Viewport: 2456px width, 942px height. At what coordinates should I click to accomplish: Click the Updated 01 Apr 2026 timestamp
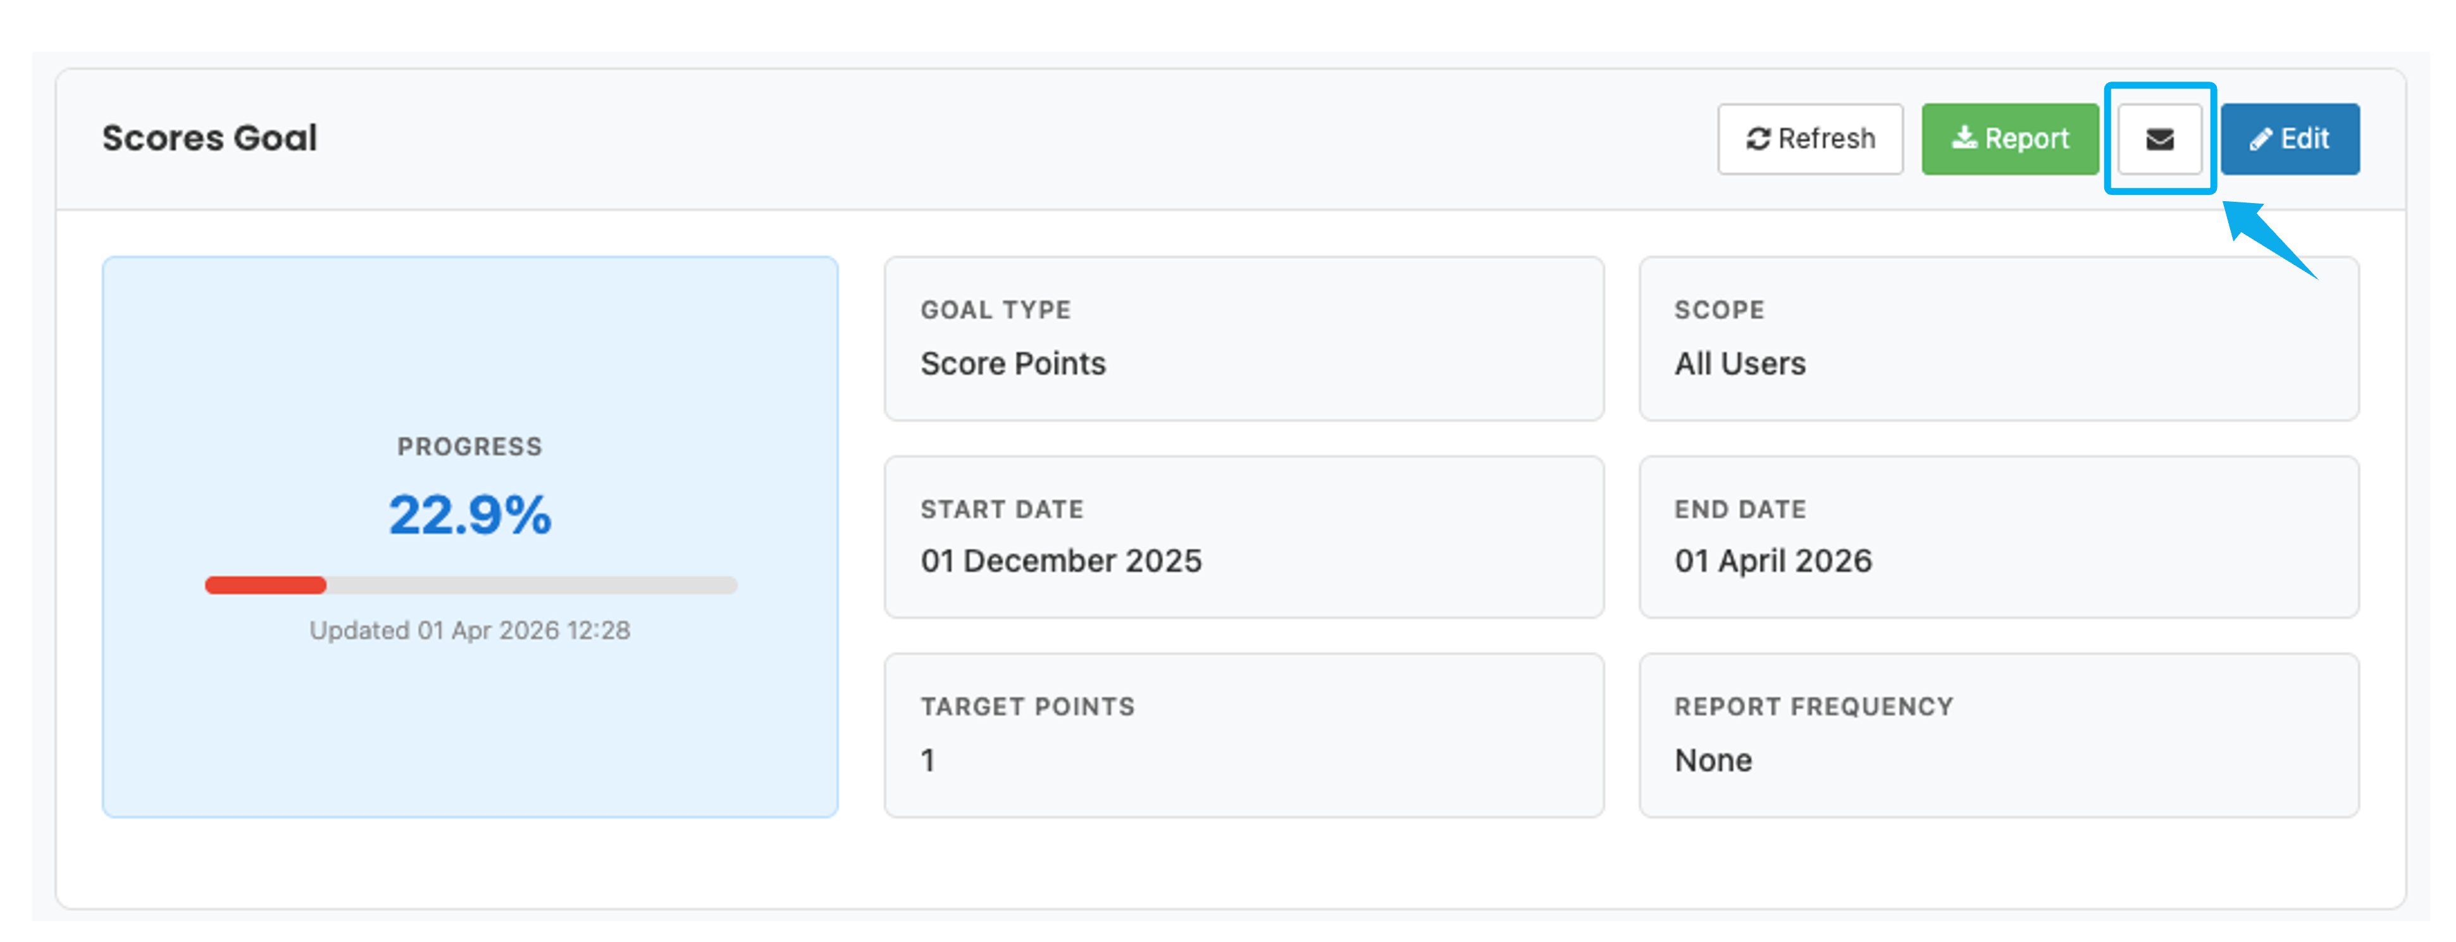click(470, 630)
